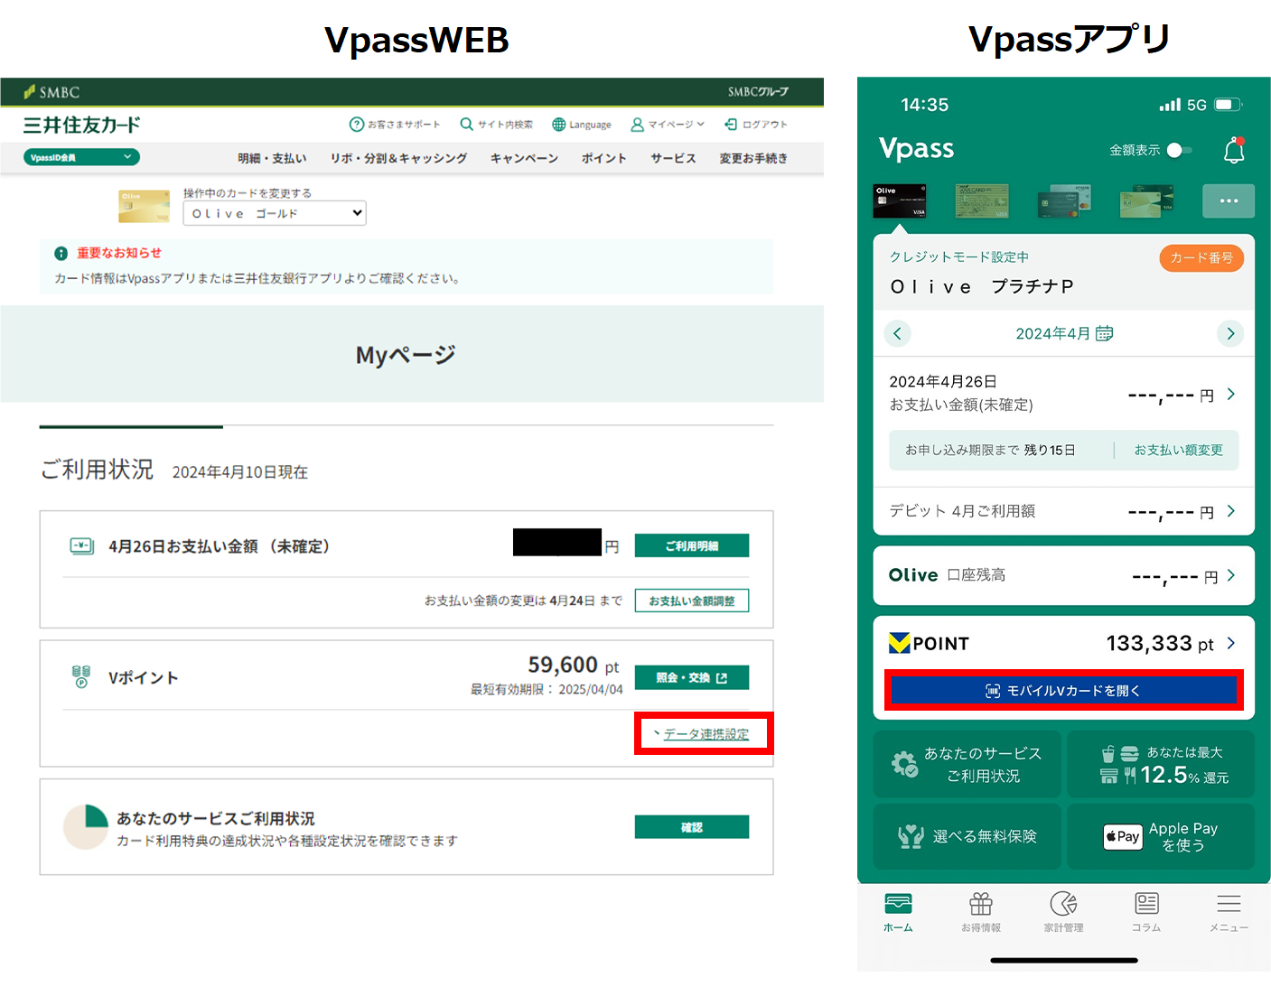Select the second green card thumbnail
Viewport: 1271px width, 987px height.
coord(982,200)
